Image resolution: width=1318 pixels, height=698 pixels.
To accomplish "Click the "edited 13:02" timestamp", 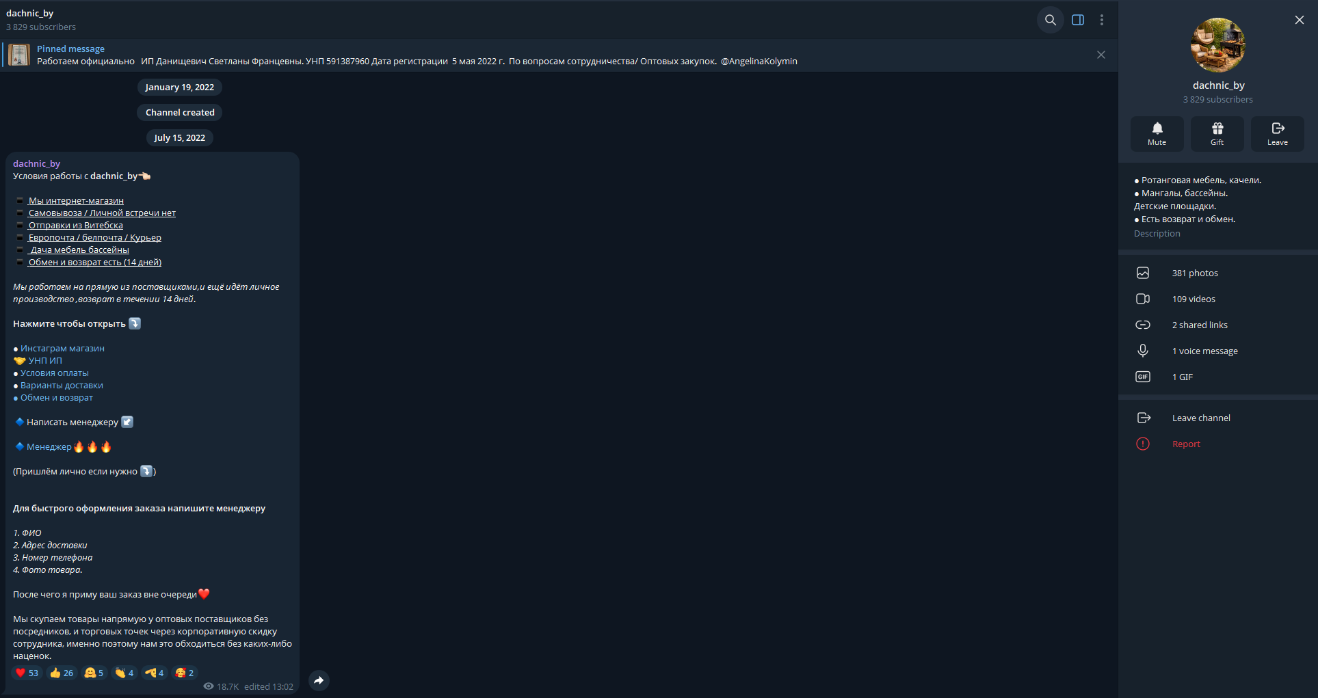I will point(269,686).
